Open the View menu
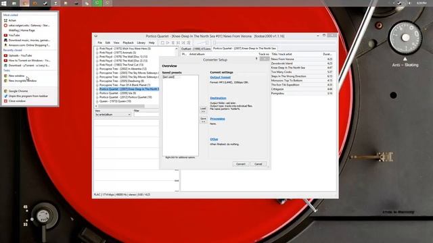This screenshot has height=243, width=433. [116, 43]
